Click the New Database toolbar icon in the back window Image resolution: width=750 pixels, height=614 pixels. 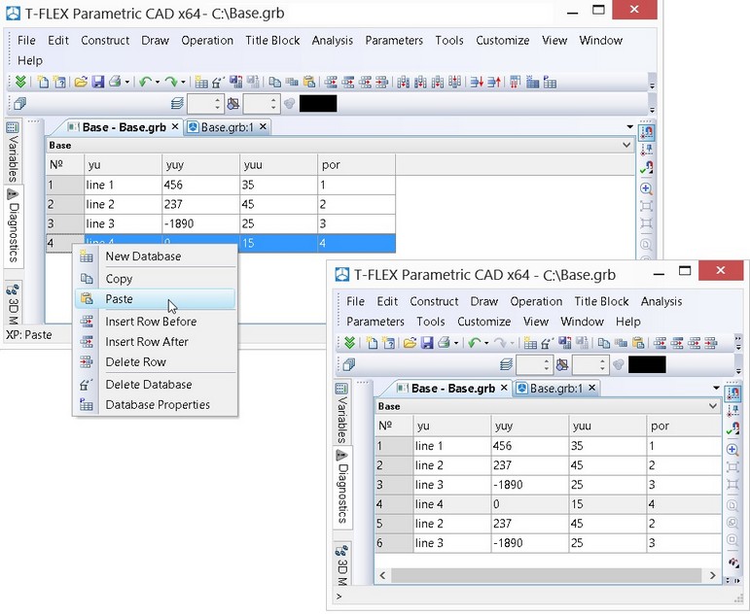[202, 83]
